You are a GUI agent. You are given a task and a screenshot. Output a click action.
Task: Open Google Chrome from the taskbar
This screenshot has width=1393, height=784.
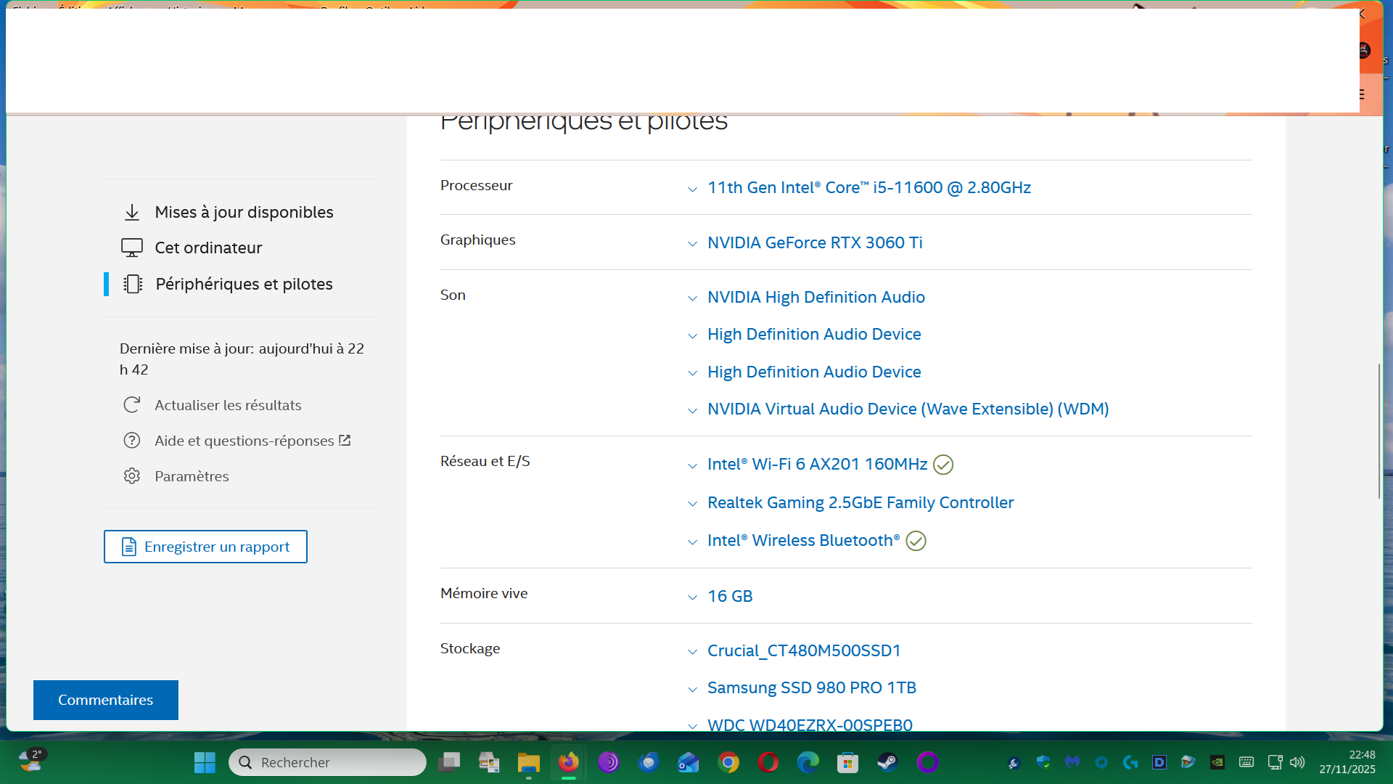(x=728, y=762)
